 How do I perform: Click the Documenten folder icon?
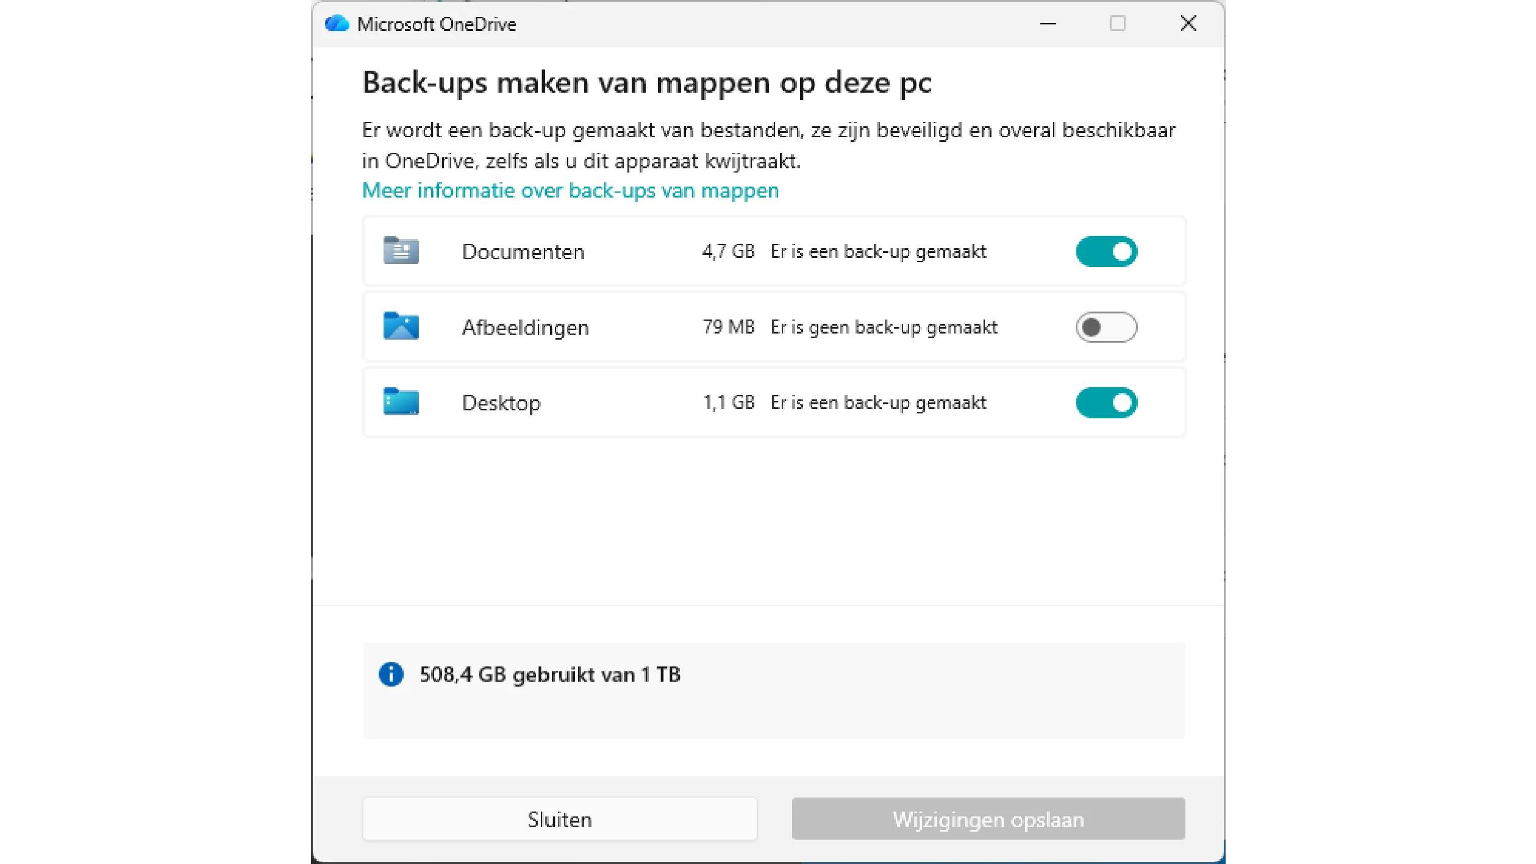[401, 251]
